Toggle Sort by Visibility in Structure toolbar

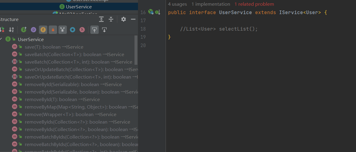(2, 29)
